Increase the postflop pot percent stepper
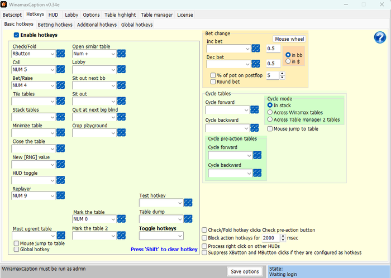This screenshot has height=278, width=391. (x=282, y=74)
